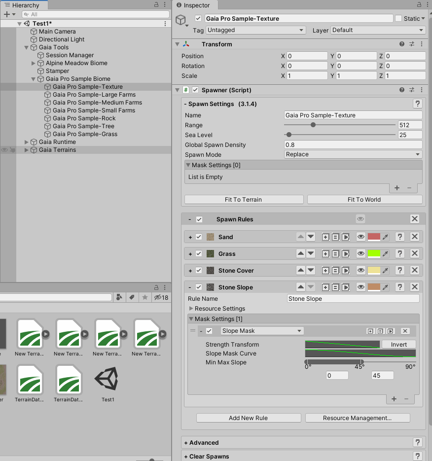Viewport: 432px width, 461px height.
Task: Expand the Sand rule with plus
Action: 190,237
